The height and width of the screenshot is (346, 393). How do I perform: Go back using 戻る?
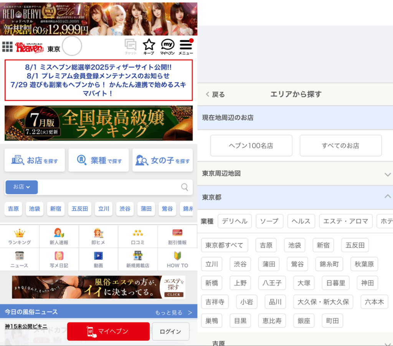click(x=216, y=94)
